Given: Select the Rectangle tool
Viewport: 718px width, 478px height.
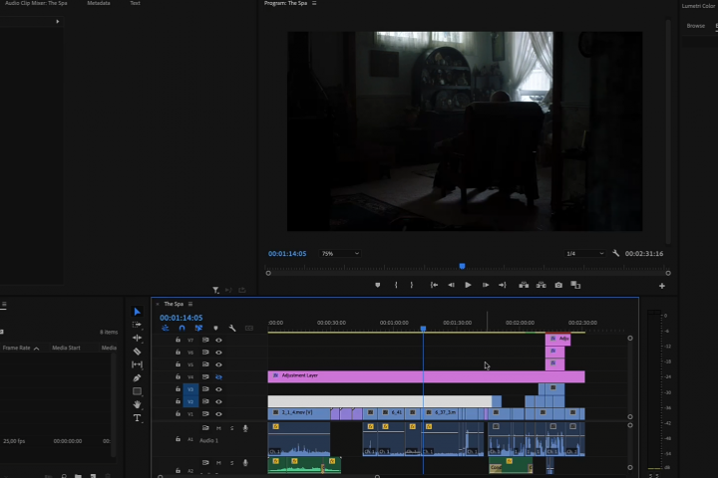Looking at the screenshot, I should 137,391.
